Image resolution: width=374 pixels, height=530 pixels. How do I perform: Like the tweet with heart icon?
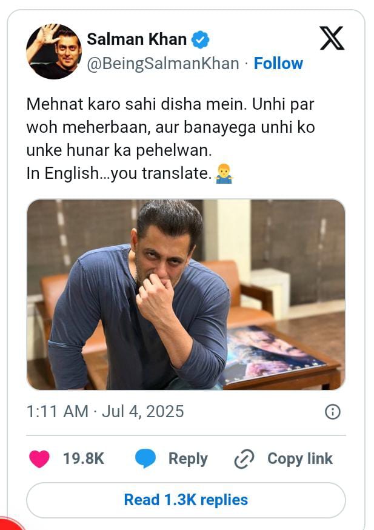pos(40,459)
